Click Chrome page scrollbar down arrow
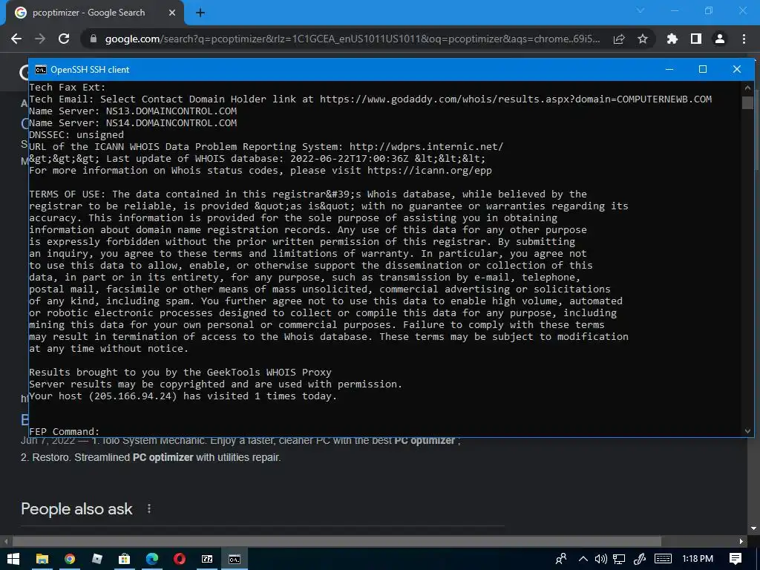 pos(754,528)
